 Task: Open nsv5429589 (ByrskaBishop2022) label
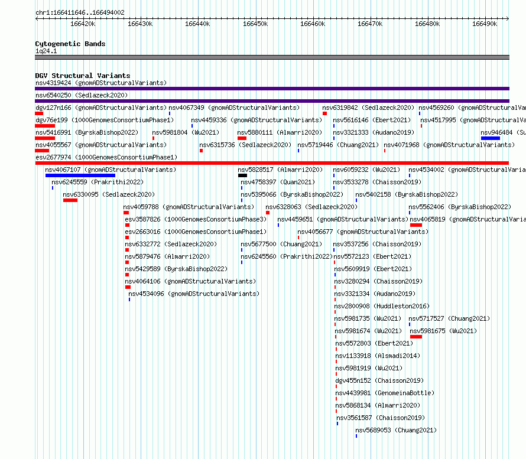pyautogui.click(x=176, y=269)
